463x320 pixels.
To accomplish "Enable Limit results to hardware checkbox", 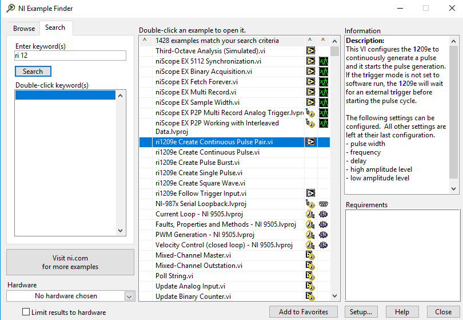I will tap(26, 312).
